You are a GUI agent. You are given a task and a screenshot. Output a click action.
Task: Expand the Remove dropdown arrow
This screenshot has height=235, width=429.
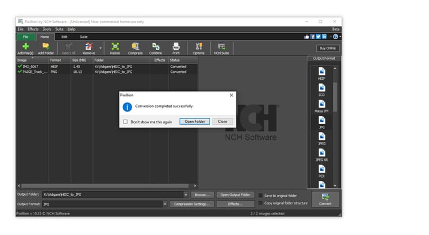(x=100, y=48)
